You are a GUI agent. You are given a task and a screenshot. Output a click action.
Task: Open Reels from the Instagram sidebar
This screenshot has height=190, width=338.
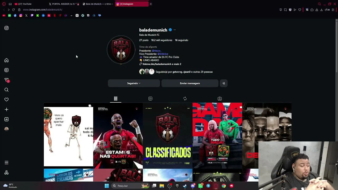(6, 70)
